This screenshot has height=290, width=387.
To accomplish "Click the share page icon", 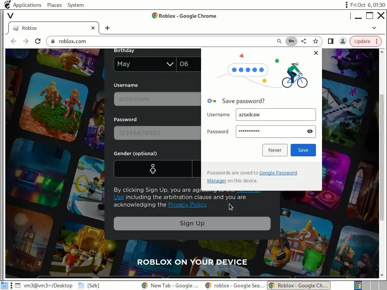I will click(303, 41).
